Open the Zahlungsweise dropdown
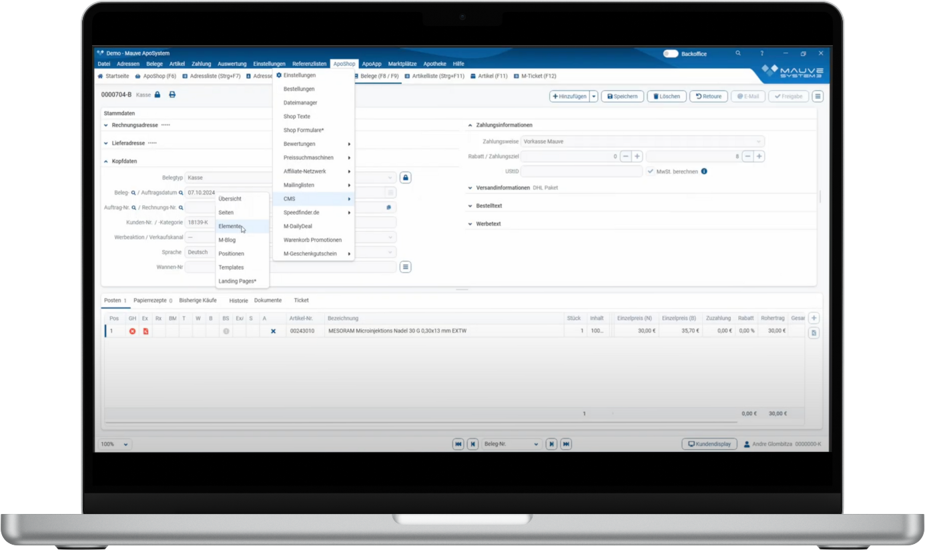The image size is (925, 550). tap(641, 141)
